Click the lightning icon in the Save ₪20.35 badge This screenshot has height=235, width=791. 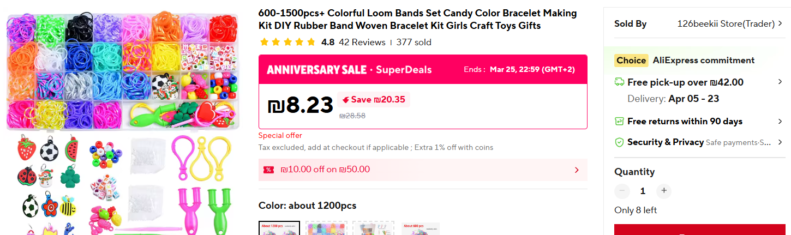click(x=345, y=100)
